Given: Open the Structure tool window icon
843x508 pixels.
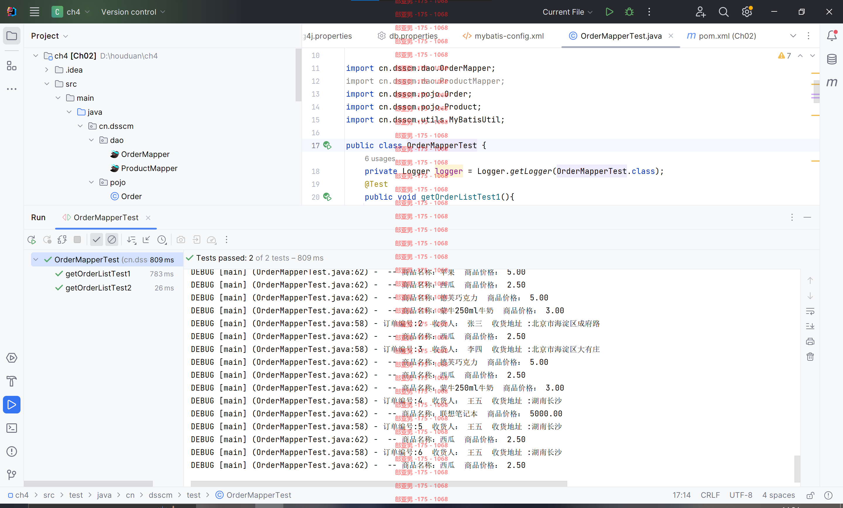Looking at the screenshot, I should pyautogui.click(x=12, y=66).
